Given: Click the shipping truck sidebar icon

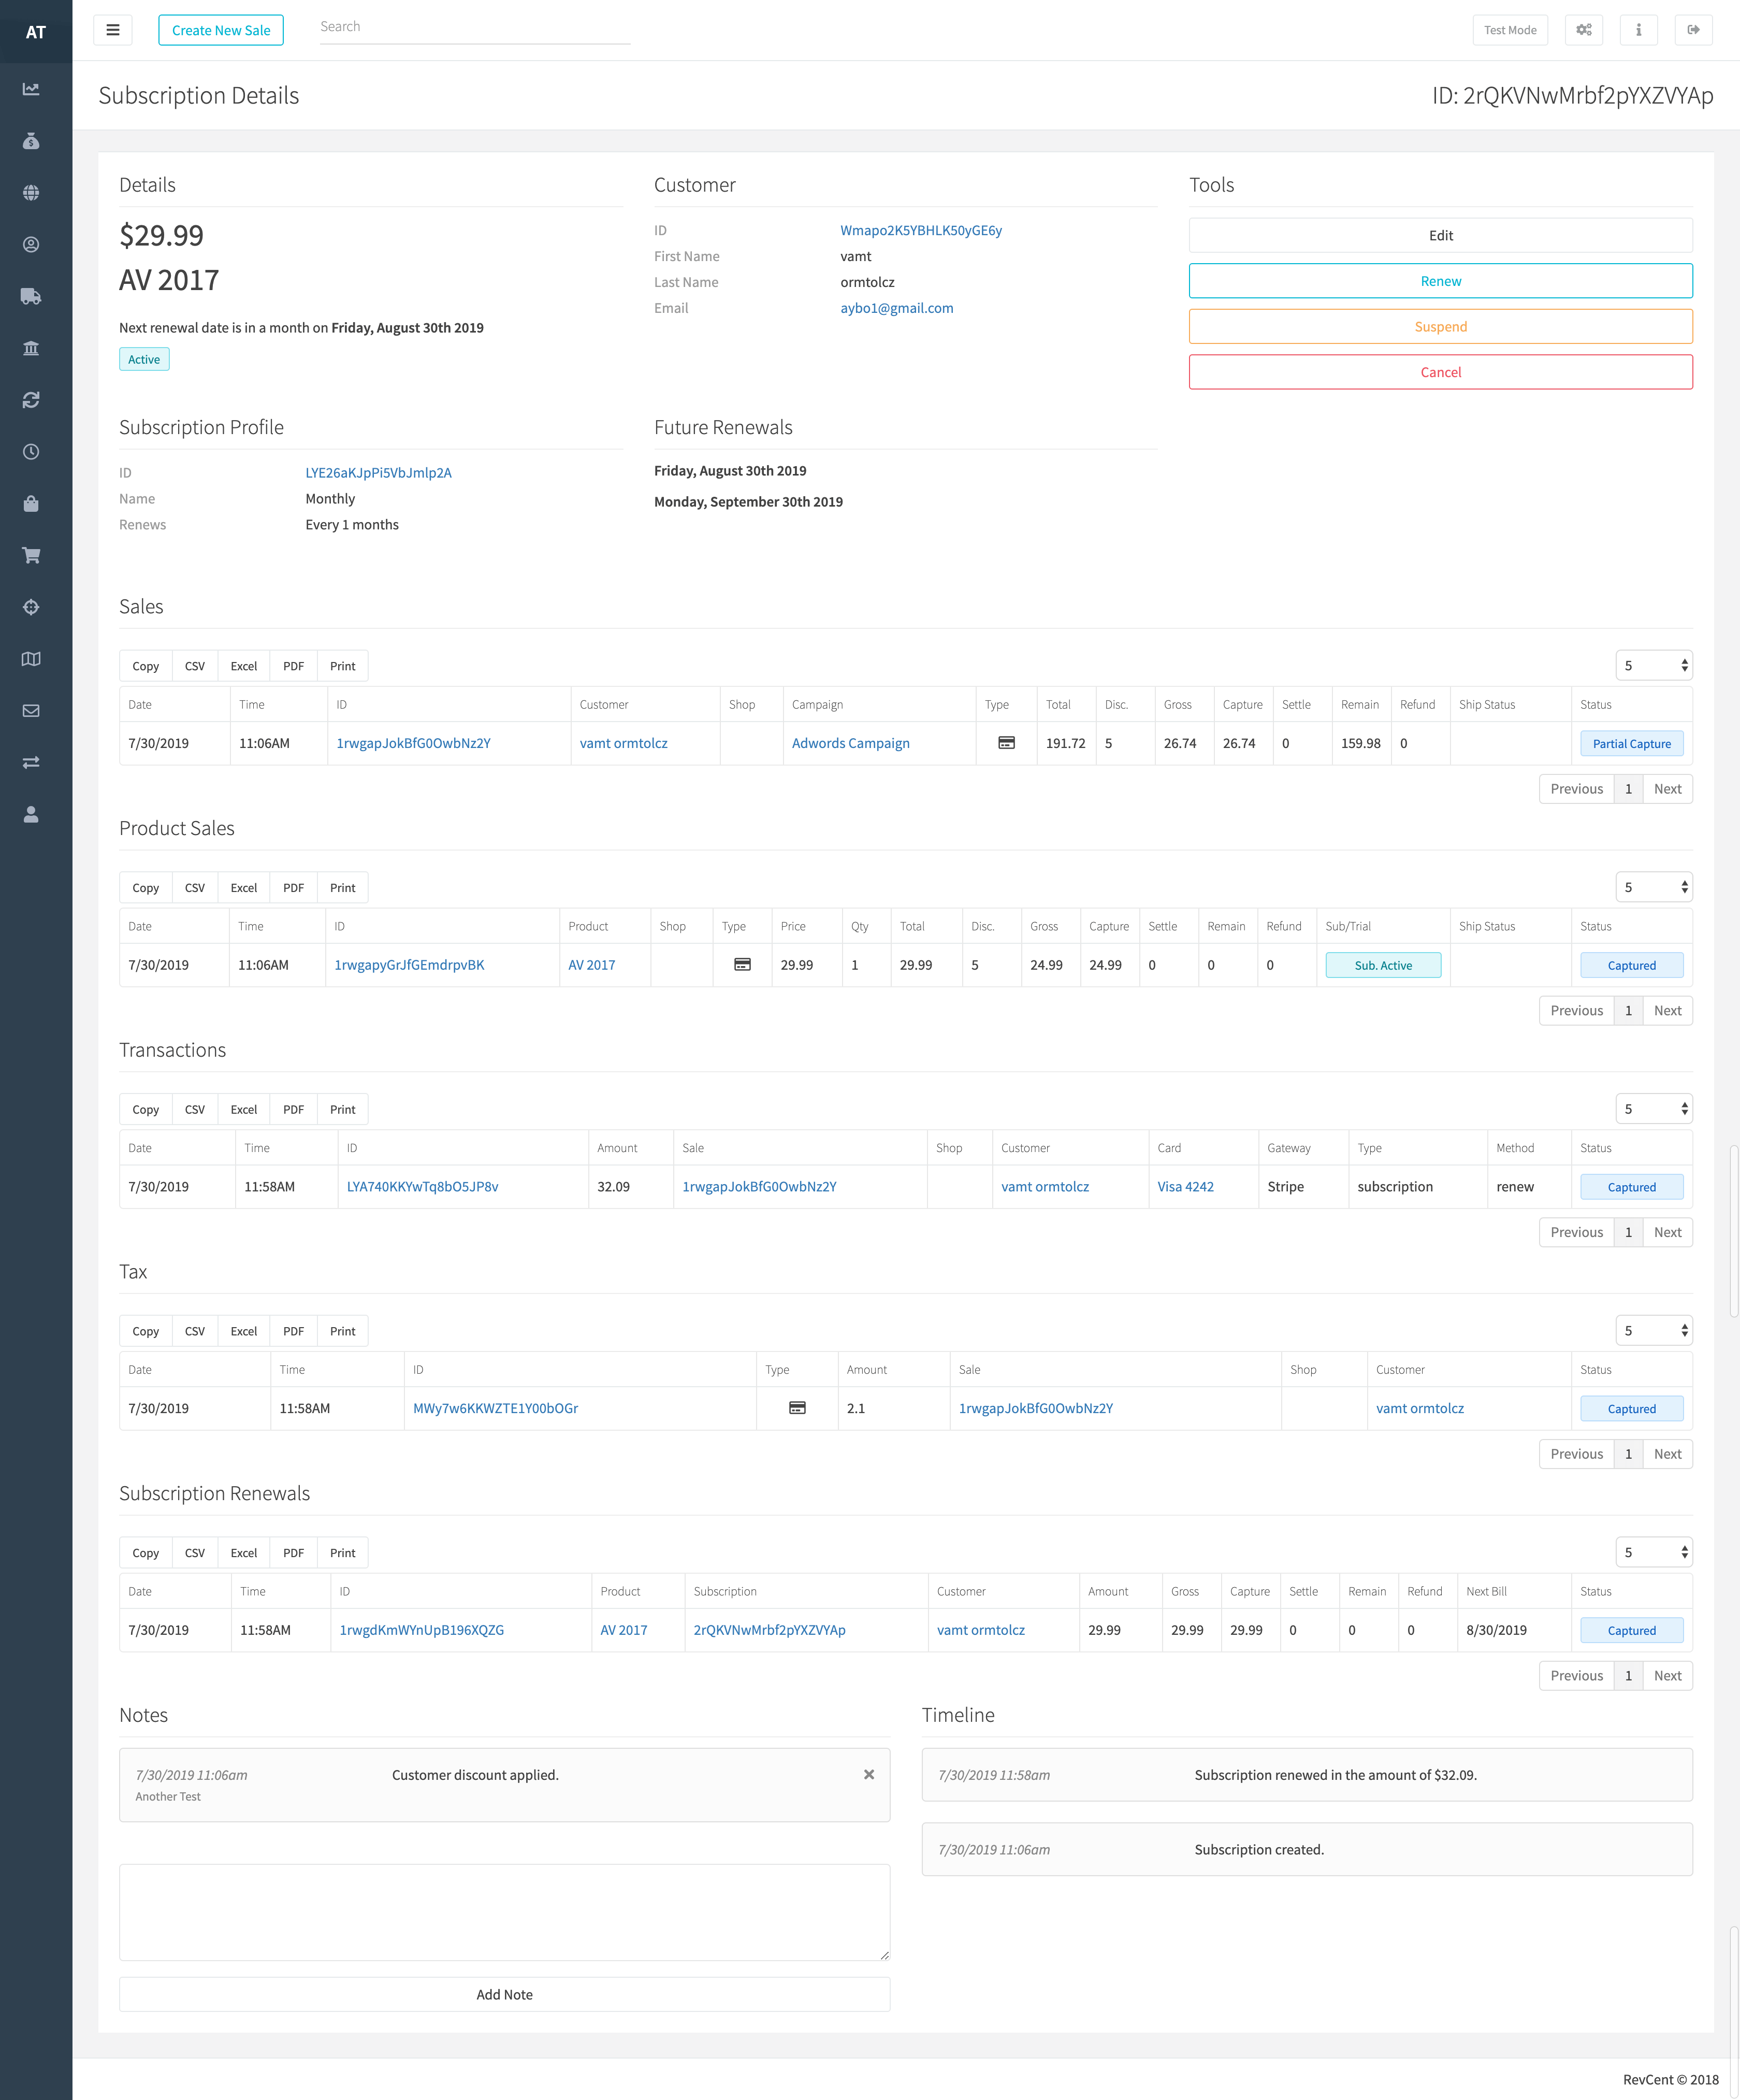Looking at the screenshot, I should tap(31, 296).
